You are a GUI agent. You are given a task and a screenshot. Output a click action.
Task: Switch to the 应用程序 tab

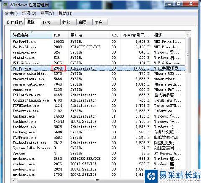tap(15, 22)
